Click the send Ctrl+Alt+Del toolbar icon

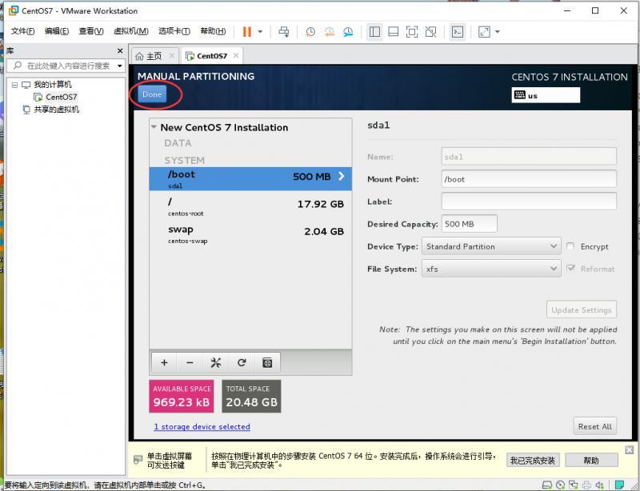pyautogui.click(x=284, y=32)
